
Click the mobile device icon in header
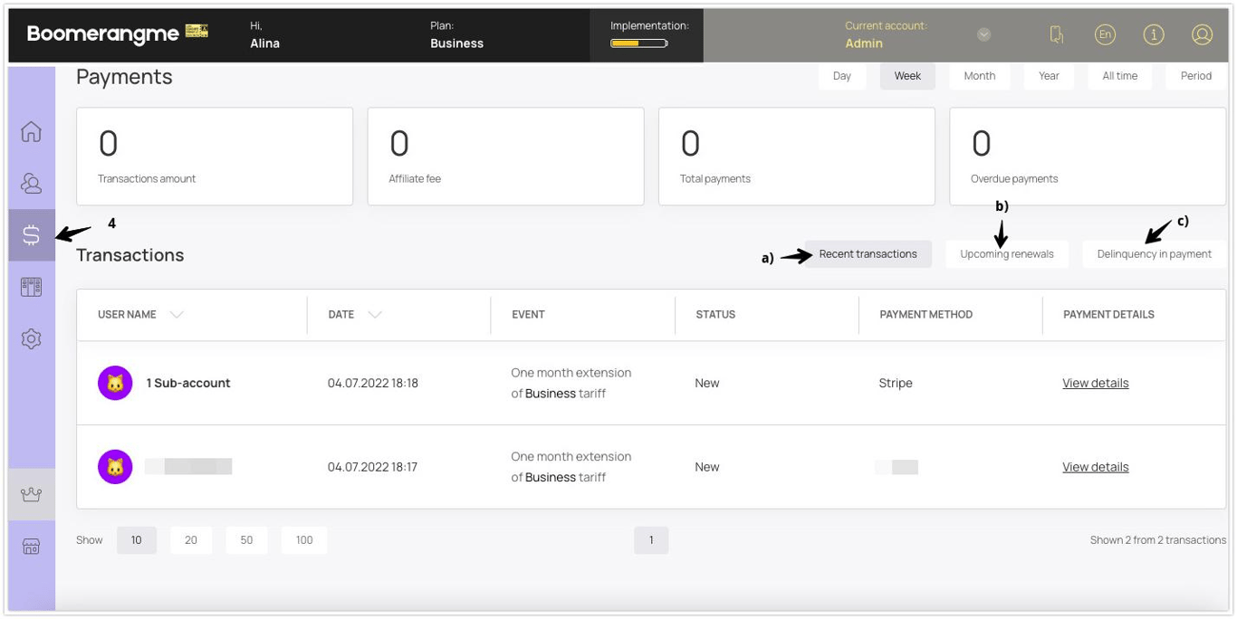1057,34
